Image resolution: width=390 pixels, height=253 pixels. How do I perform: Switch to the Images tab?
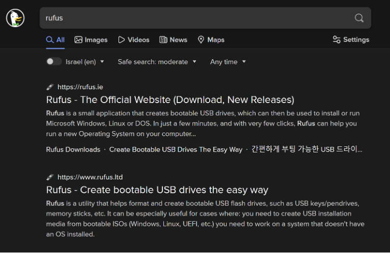click(x=91, y=40)
